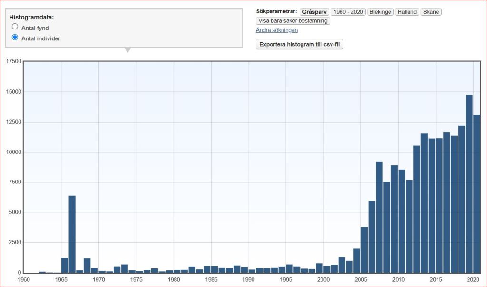The image size is (487, 287).
Task: Open the 'Ändra sökningen' link
Action: (277, 30)
